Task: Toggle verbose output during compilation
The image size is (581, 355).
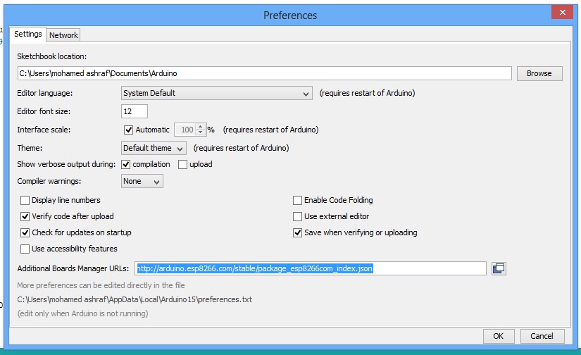Action: 126,165
